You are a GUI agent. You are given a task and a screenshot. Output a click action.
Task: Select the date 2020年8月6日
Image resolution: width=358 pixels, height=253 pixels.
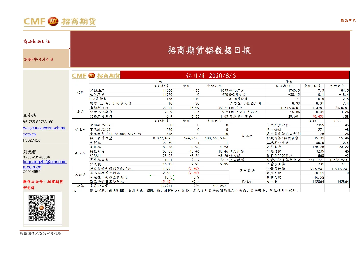click(39, 59)
